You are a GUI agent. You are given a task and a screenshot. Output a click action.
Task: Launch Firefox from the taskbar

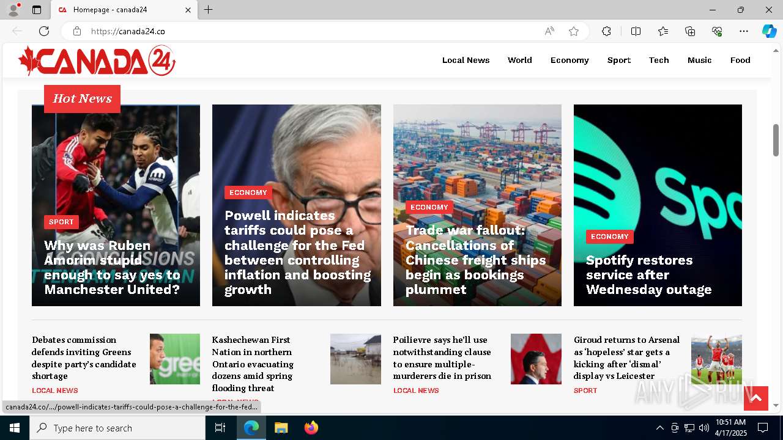pos(311,428)
